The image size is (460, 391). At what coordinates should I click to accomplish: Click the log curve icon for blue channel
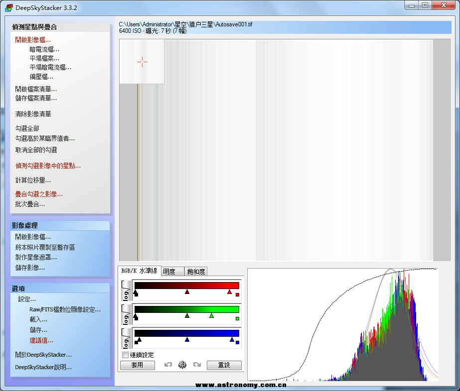tap(126, 338)
